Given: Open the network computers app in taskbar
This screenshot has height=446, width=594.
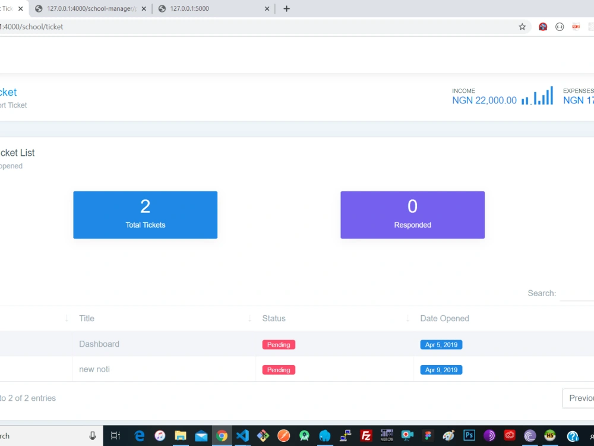Looking at the screenshot, I should [345, 436].
